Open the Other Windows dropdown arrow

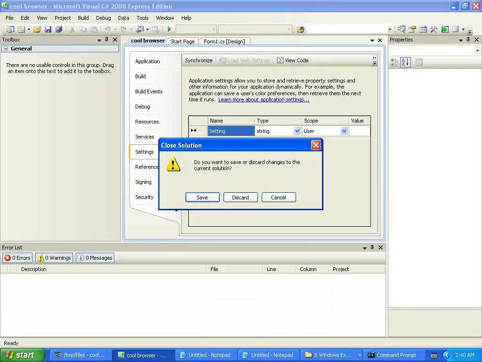(463, 30)
